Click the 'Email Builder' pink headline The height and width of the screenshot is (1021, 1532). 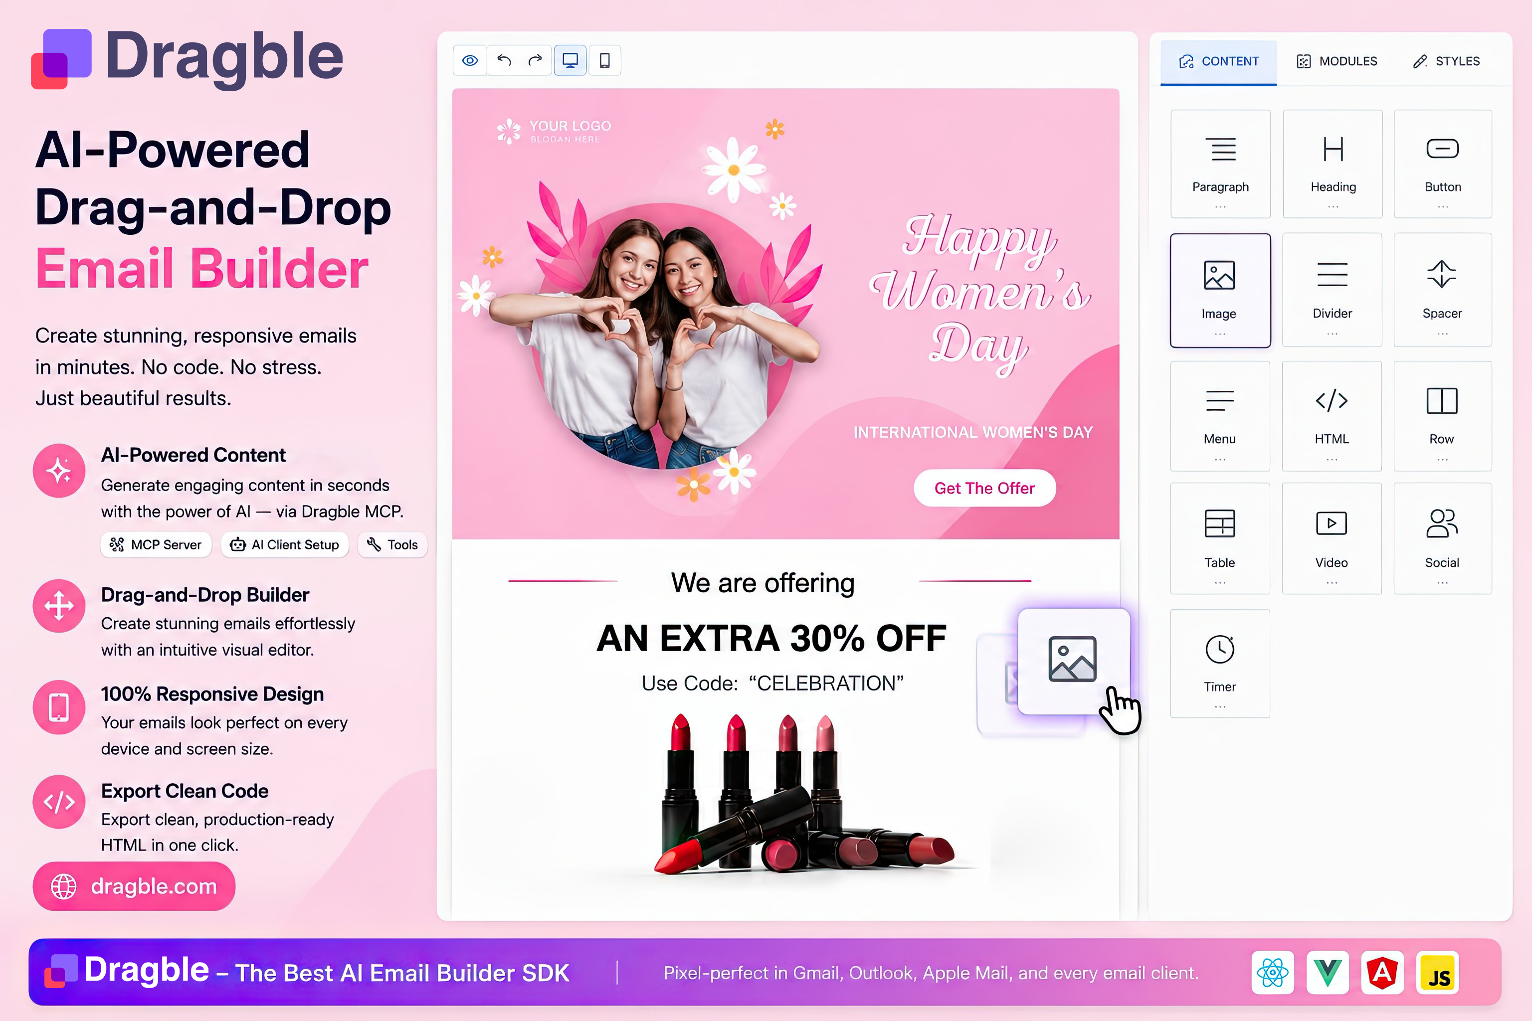click(x=202, y=268)
